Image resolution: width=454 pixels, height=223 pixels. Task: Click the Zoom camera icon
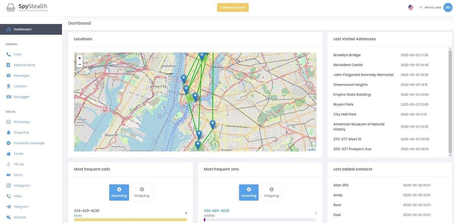point(9,175)
